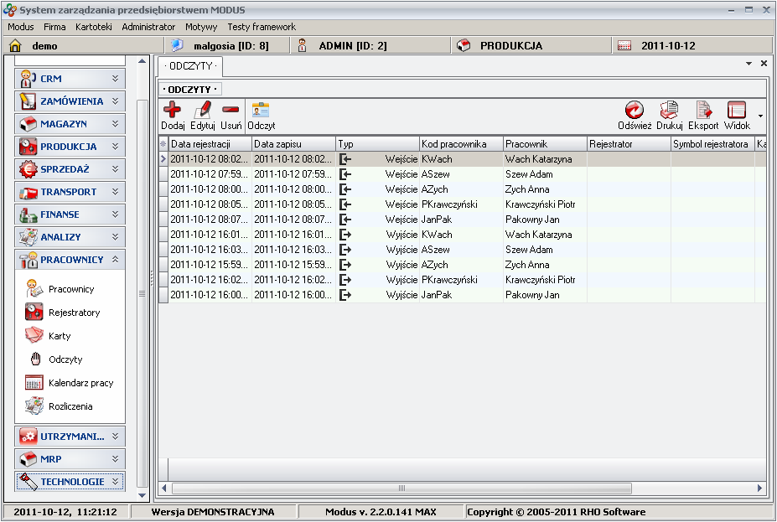Click the malgosia user icon
The image size is (777, 522).
pyautogui.click(x=177, y=45)
